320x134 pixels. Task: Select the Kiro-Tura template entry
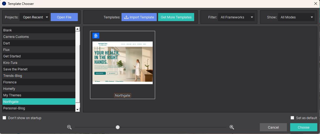(39, 63)
